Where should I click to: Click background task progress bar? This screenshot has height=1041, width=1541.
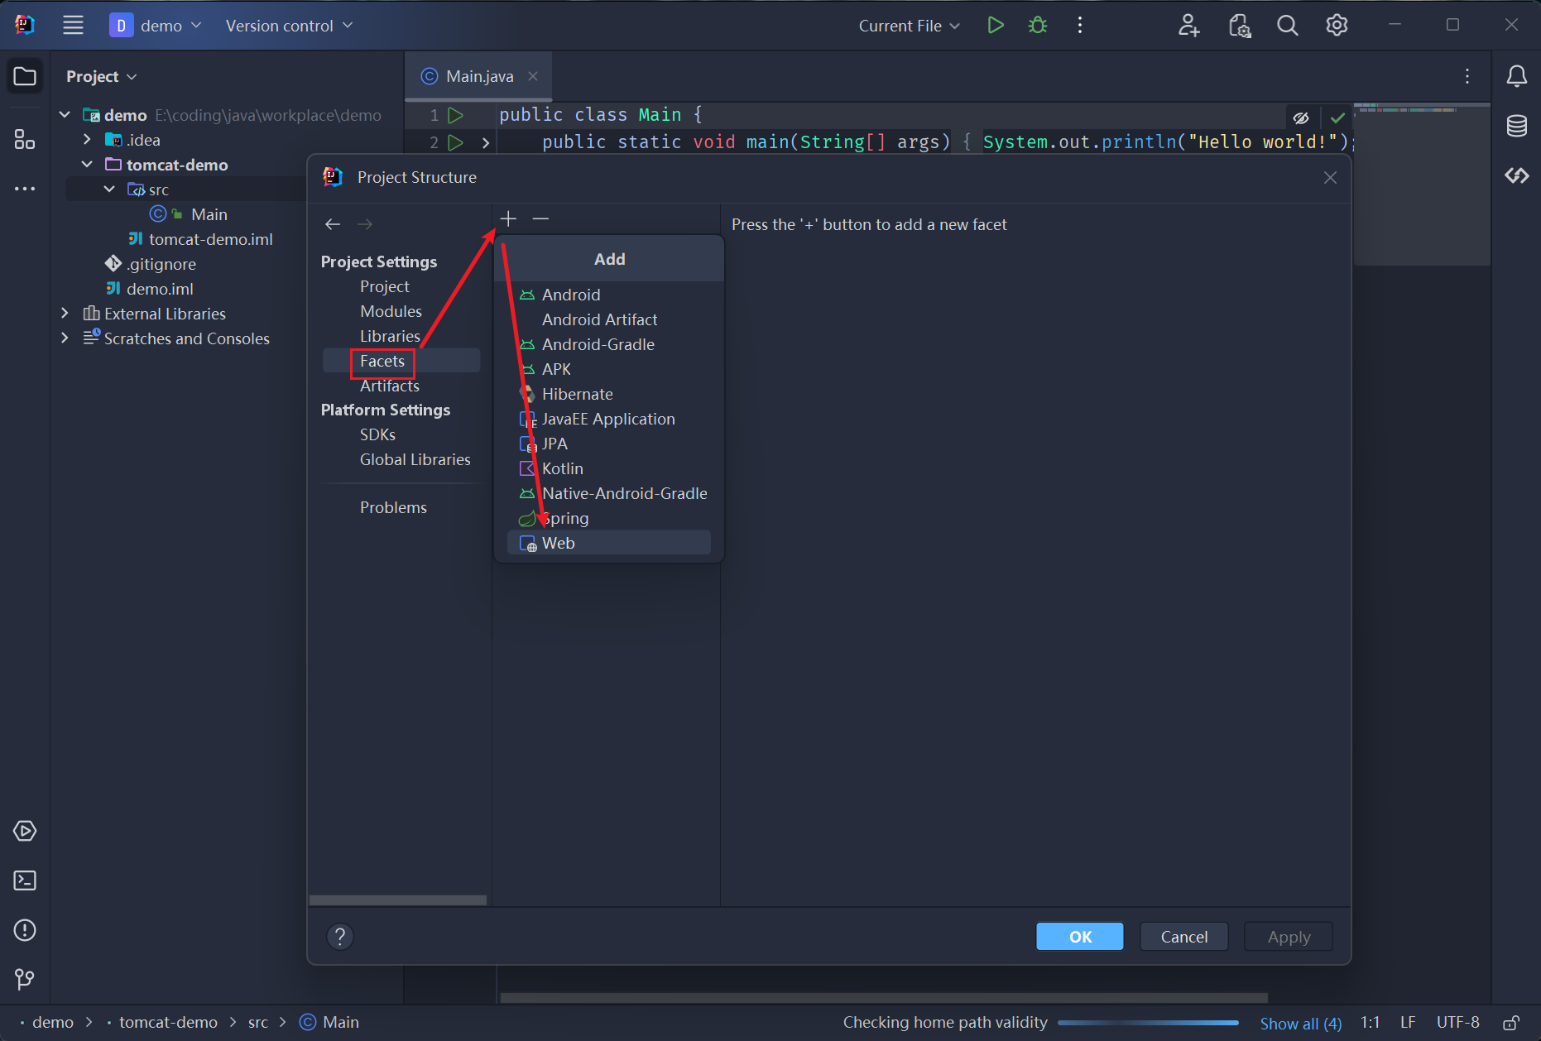[x=1148, y=1023]
